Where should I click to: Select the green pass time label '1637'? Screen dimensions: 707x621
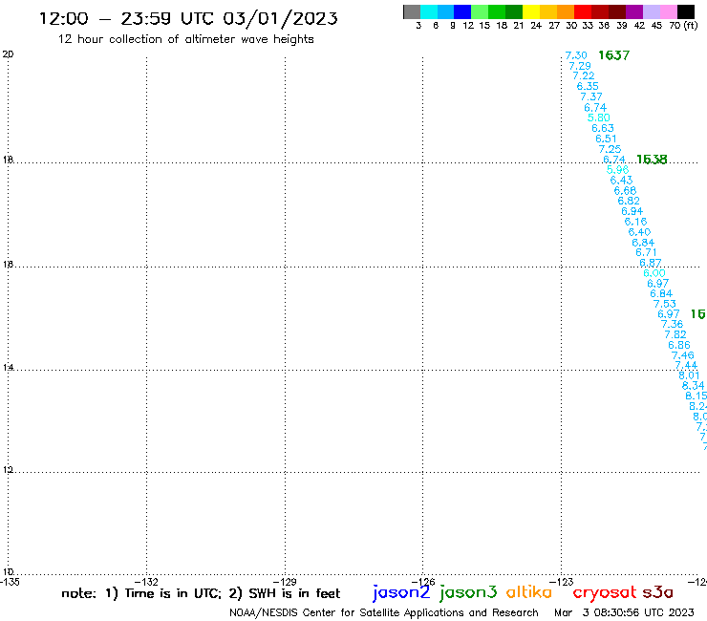(613, 55)
